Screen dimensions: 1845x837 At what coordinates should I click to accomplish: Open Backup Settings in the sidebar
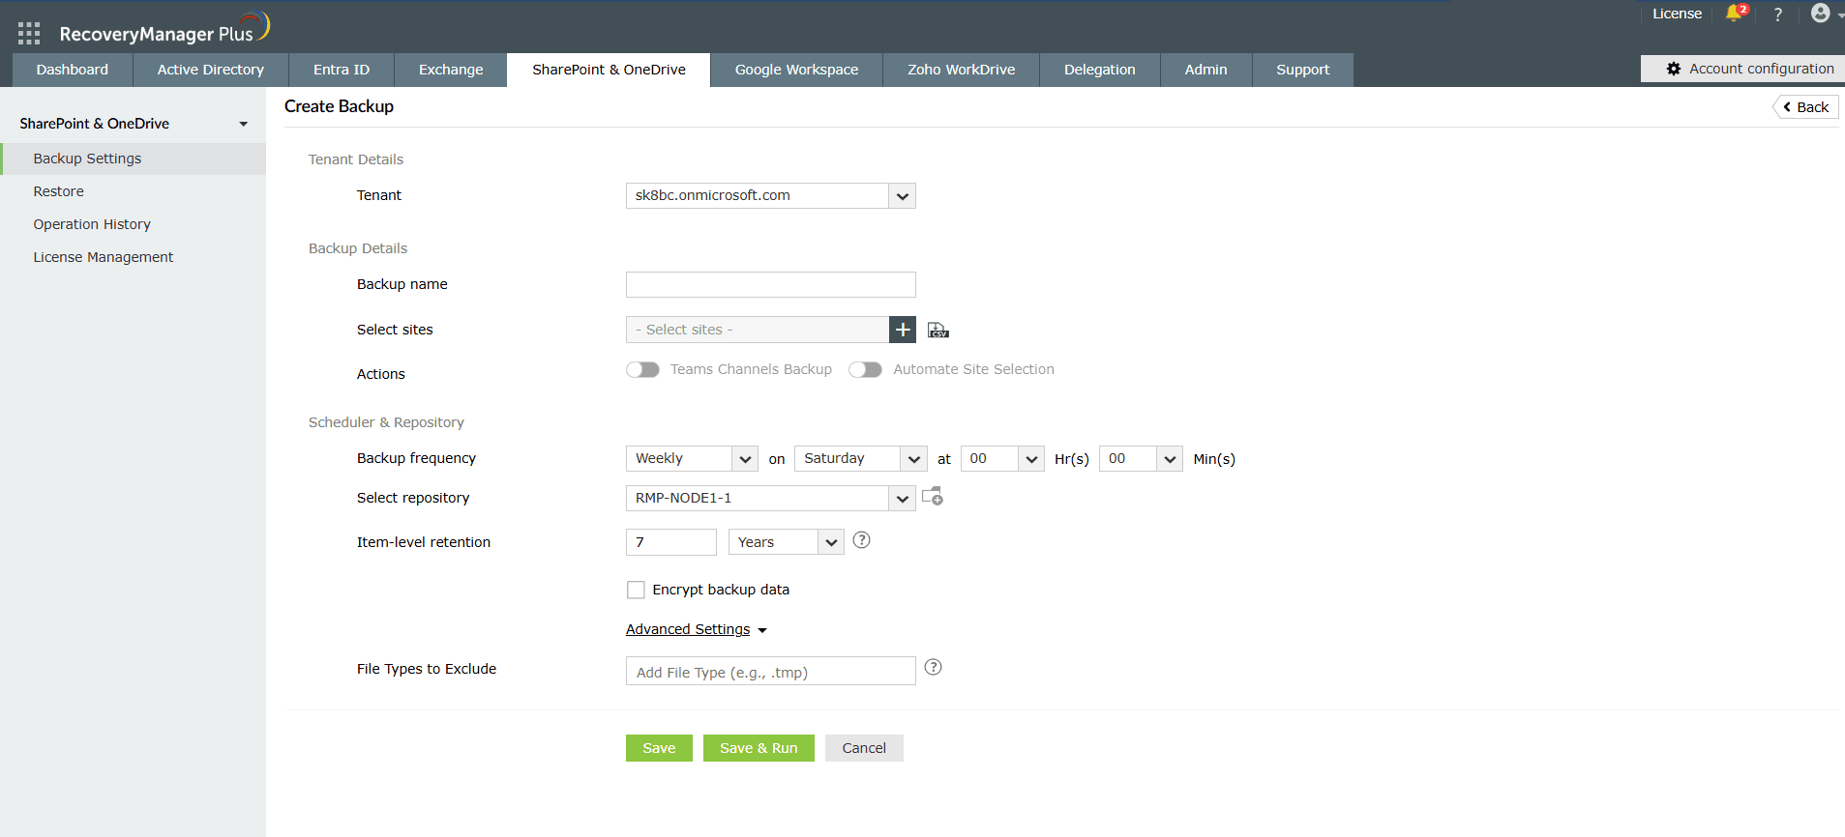click(x=134, y=159)
